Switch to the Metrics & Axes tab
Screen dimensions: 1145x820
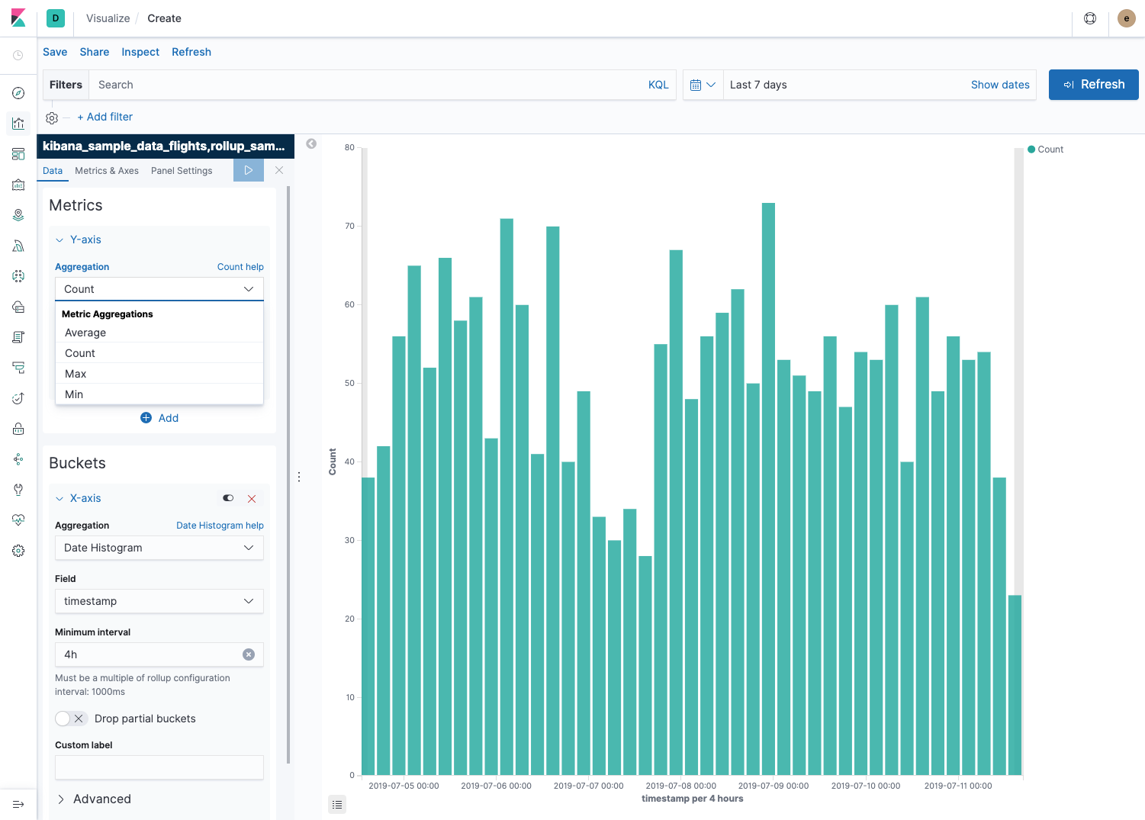click(107, 171)
